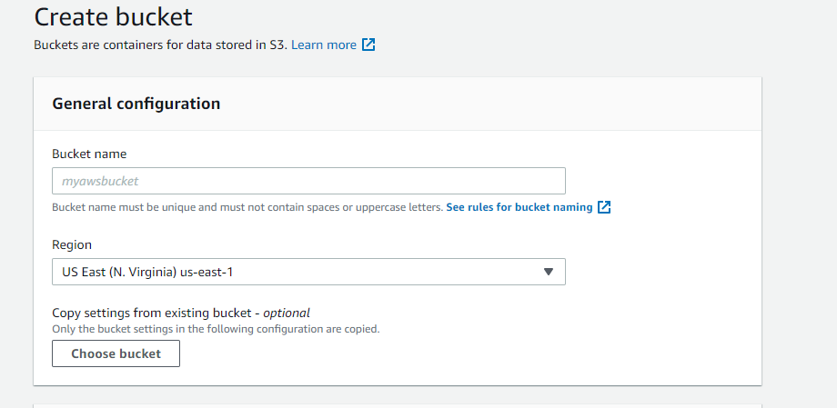Viewport: 837px width, 408px height.
Task: Click the partially visible panel below General configuration
Action: point(398,406)
